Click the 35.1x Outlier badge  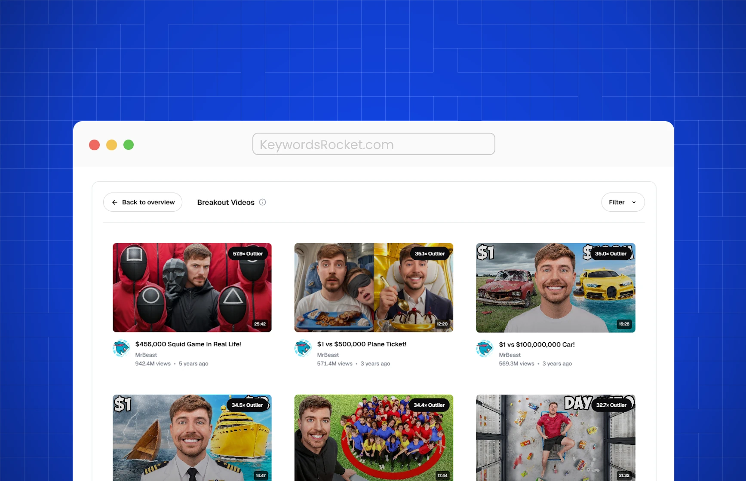pyautogui.click(x=430, y=254)
